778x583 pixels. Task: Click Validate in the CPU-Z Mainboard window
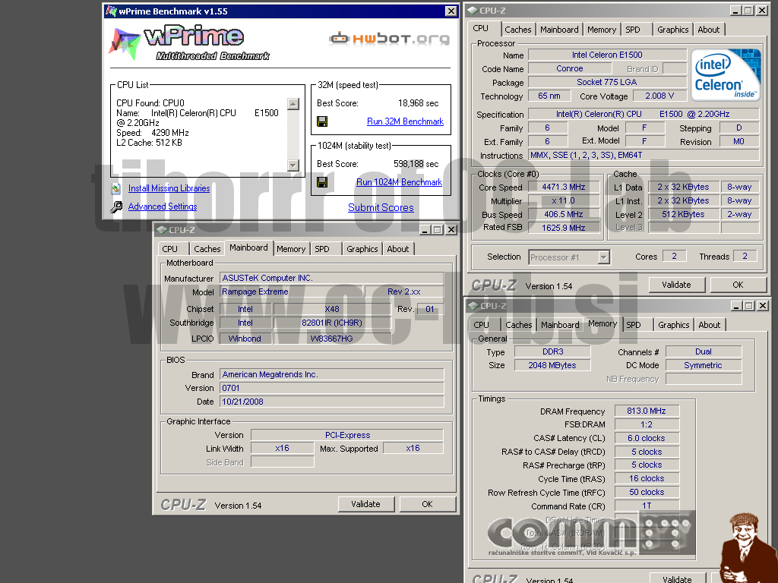pos(365,504)
